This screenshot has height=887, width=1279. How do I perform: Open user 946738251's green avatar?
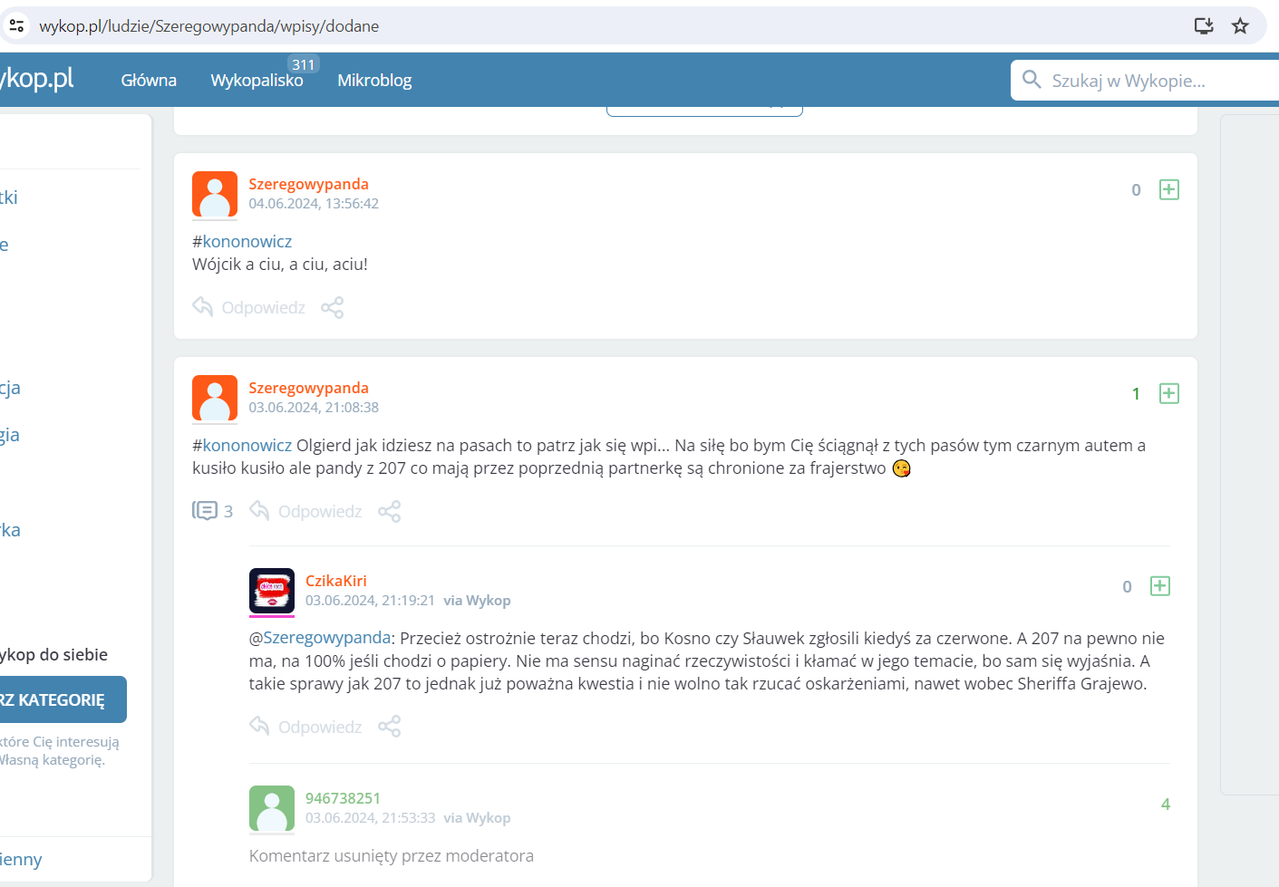[x=272, y=808]
